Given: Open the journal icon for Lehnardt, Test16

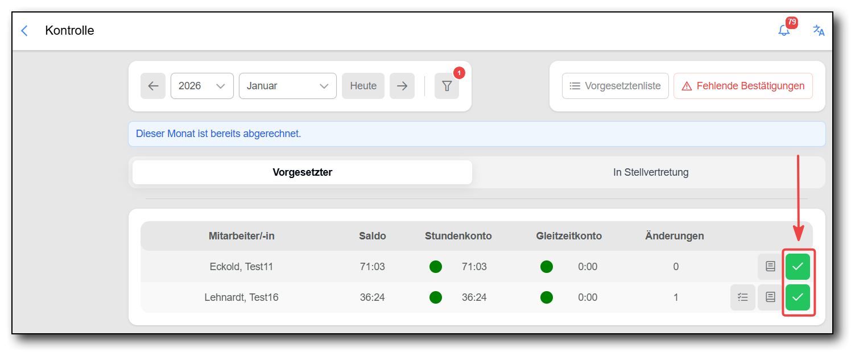Looking at the screenshot, I should click(x=770, y=297).
